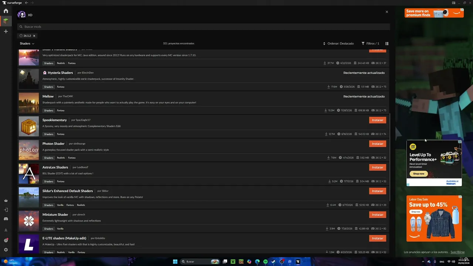This screenshot has height=266, width=473.
Task: Visit author Entokito's profile
Action: pyautogui.click(x=100, y=238)
